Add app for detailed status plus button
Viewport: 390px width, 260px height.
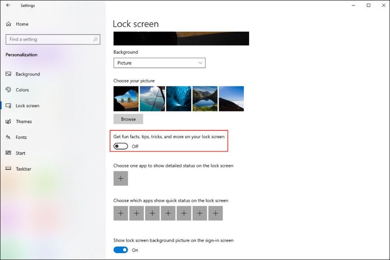tap(120, 179)
